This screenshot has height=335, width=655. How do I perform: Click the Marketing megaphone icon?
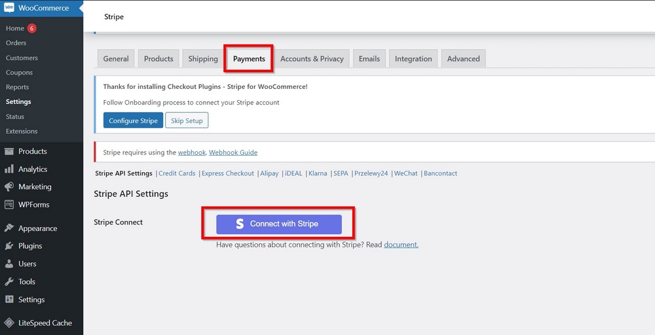coord(9,186)
